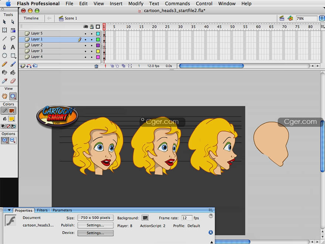Select the Free Transform tool
The width and height of the screenshot is (325, 244).
click(4, 30)
